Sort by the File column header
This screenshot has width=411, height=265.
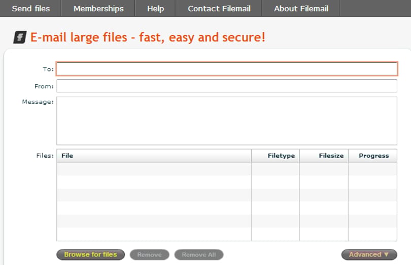coord(154,156)
